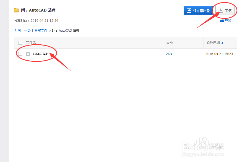Click the 下载 button
Image resolution: width=237 pixels, height=162 pixels.
(225, 10)
